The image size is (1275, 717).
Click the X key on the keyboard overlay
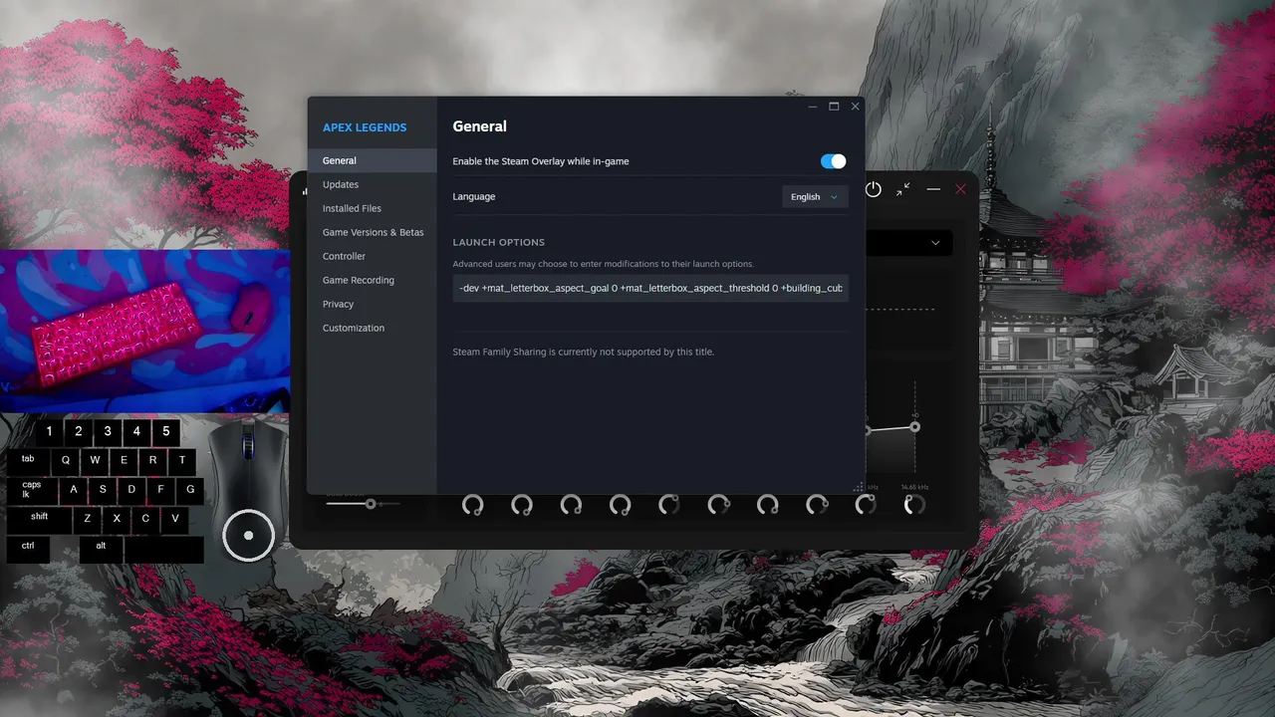tap(117, 521)
